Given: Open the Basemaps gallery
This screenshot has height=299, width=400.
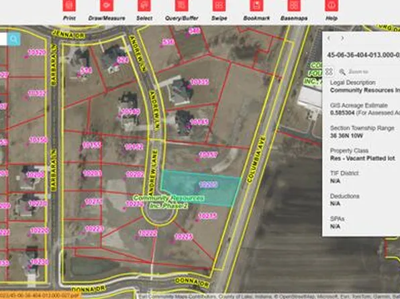Looking at the screenshot, I should pos(294,5).
